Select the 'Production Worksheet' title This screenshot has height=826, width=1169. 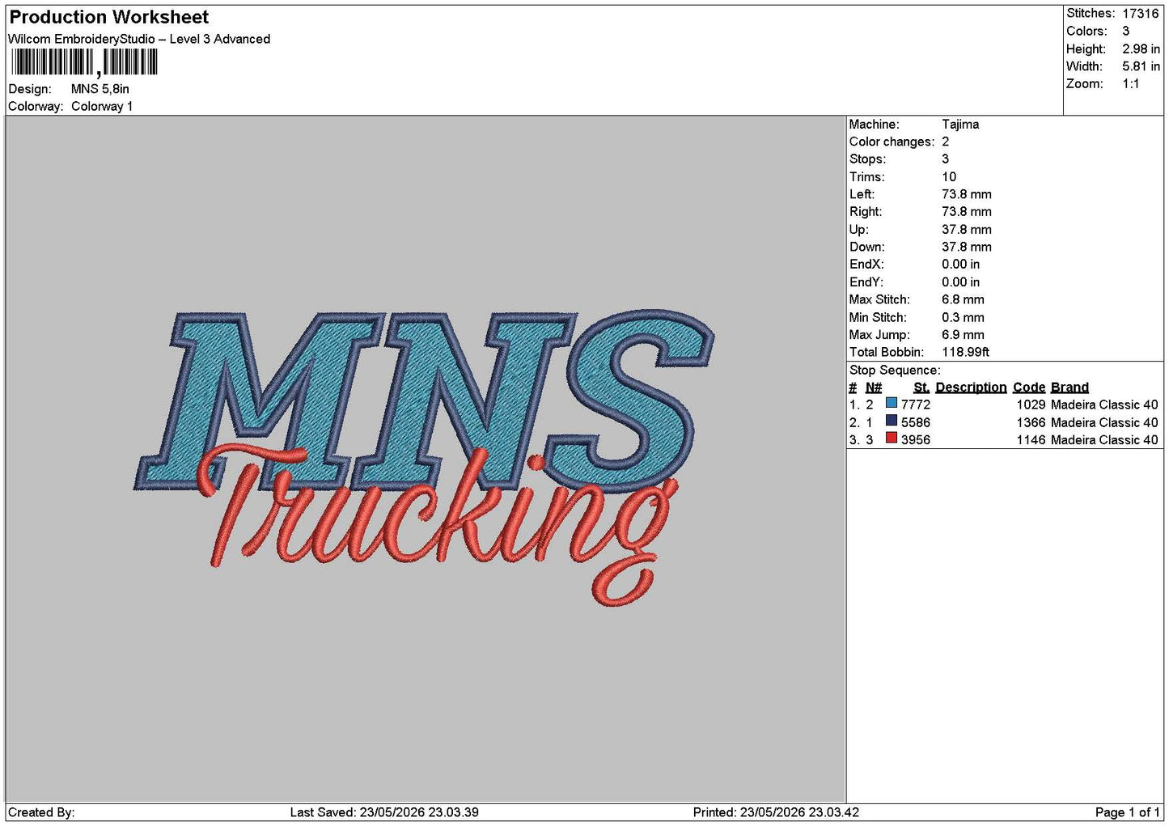tap(109, 17)
